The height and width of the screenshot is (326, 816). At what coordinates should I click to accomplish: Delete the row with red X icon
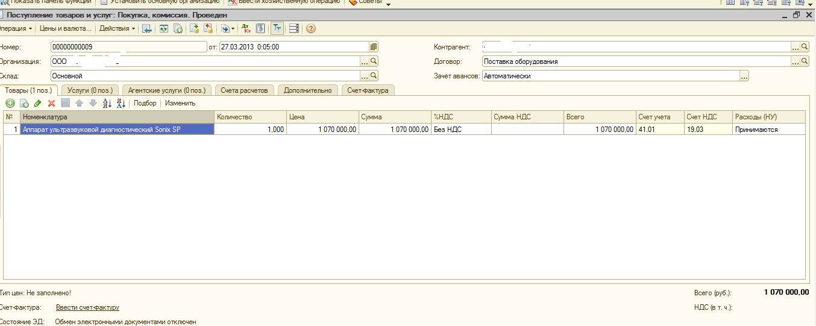51,103
